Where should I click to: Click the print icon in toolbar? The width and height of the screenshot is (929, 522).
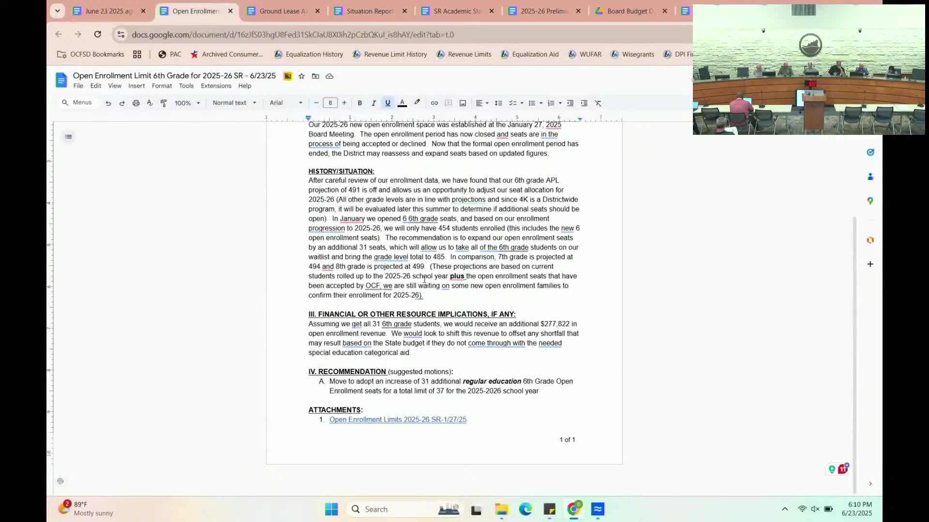point(136,103)
